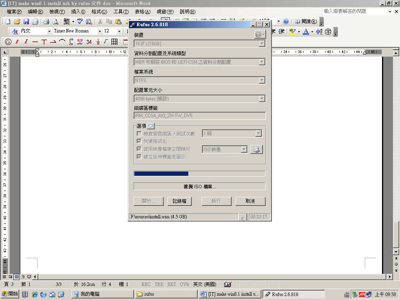Image resolution: width=400 pixels, height=300 pixels.
Task: Open the 檔案 File menu
Action: tap(14, 12)
